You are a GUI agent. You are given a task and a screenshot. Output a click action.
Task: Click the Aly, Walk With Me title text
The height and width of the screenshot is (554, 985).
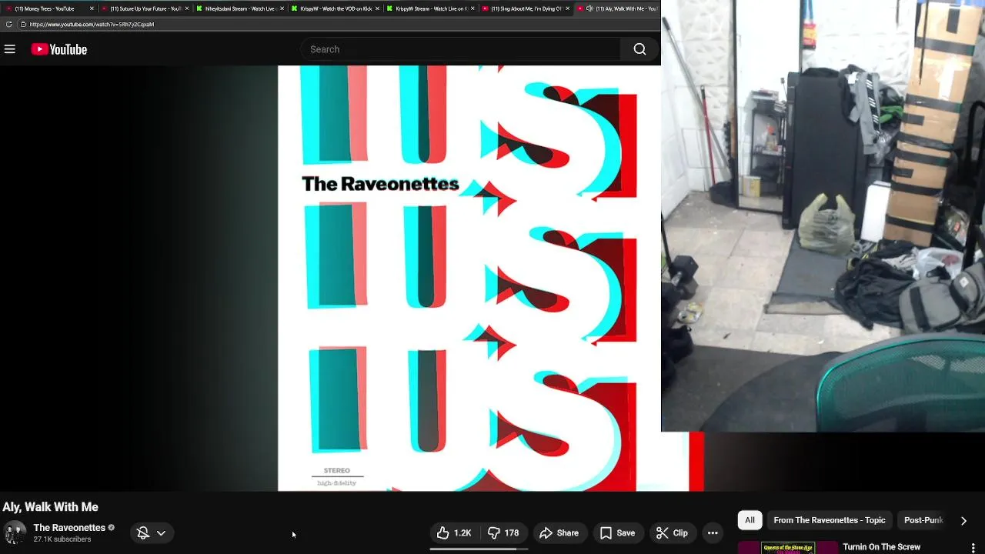click(x=51, y=507)
